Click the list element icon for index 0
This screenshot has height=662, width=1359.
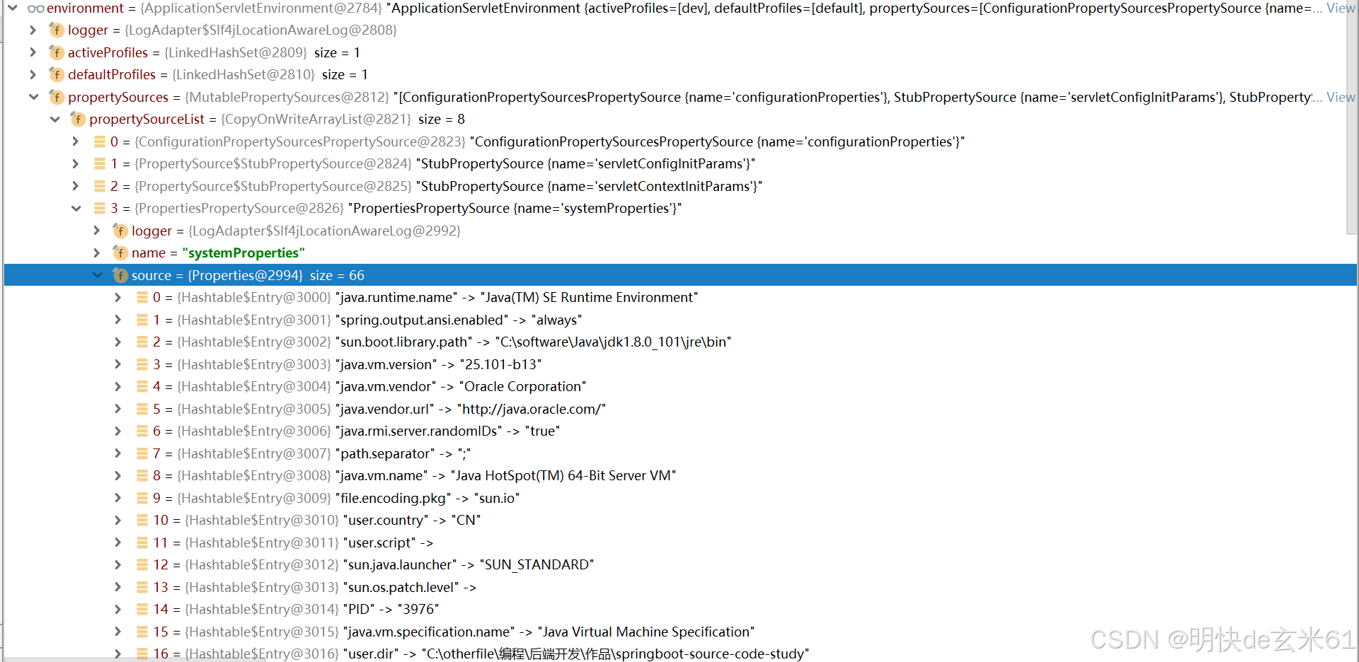(100, 141)
